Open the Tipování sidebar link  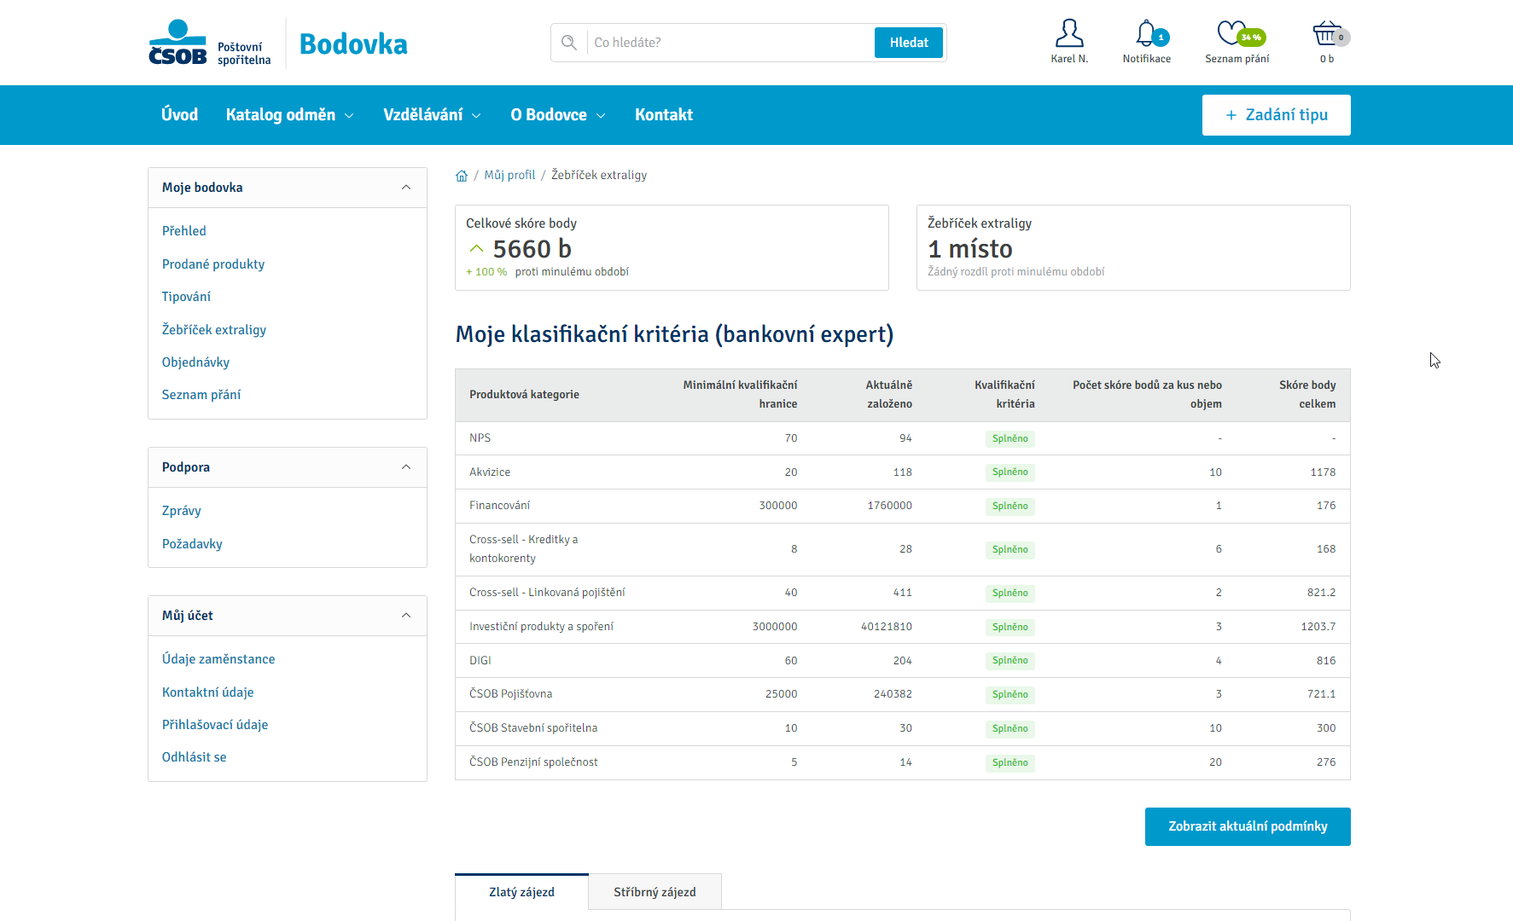[x=186, y=297]
